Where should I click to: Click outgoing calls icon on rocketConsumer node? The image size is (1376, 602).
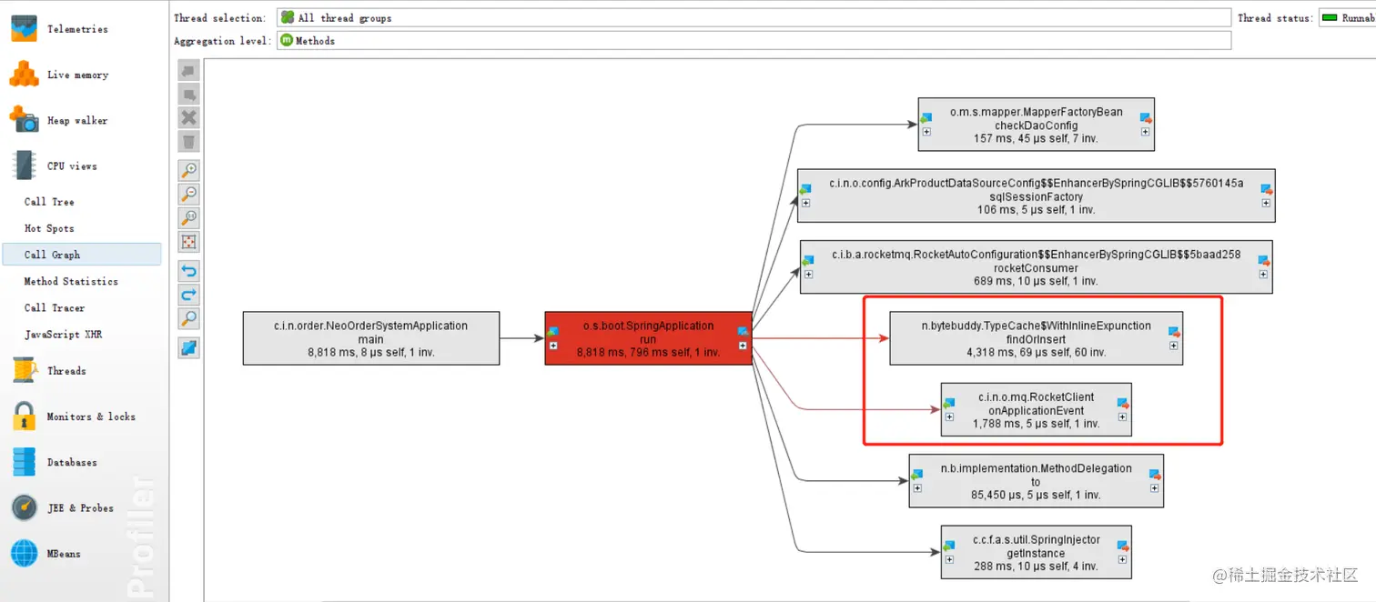pyautogui.click(x=1263, y=261)
